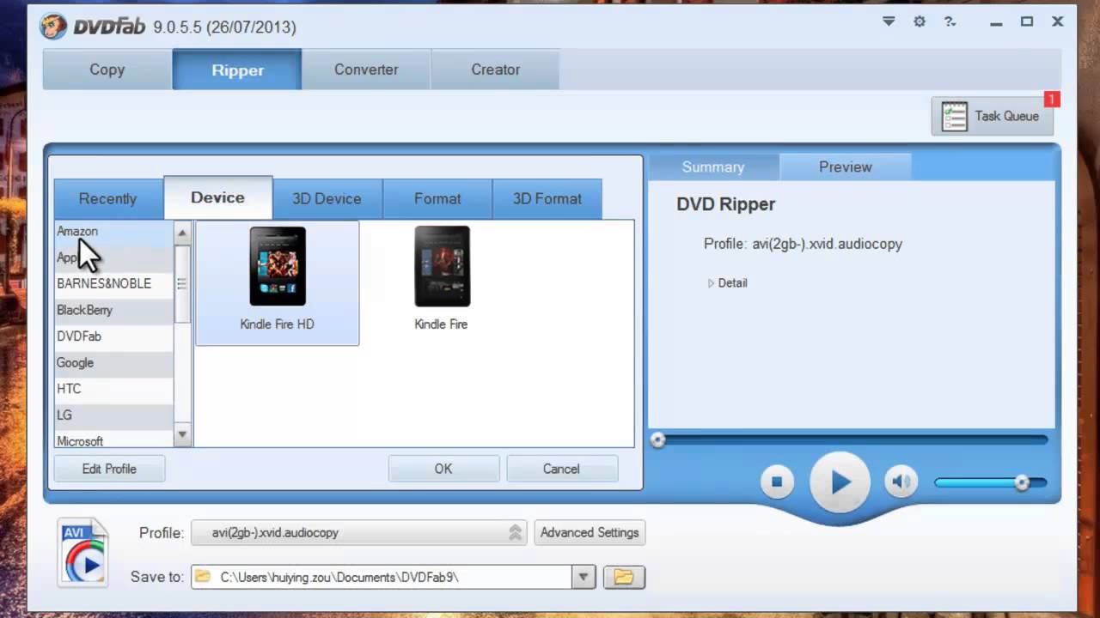
Task: Browse output folder with folder icon button
Action: [624, 577]
